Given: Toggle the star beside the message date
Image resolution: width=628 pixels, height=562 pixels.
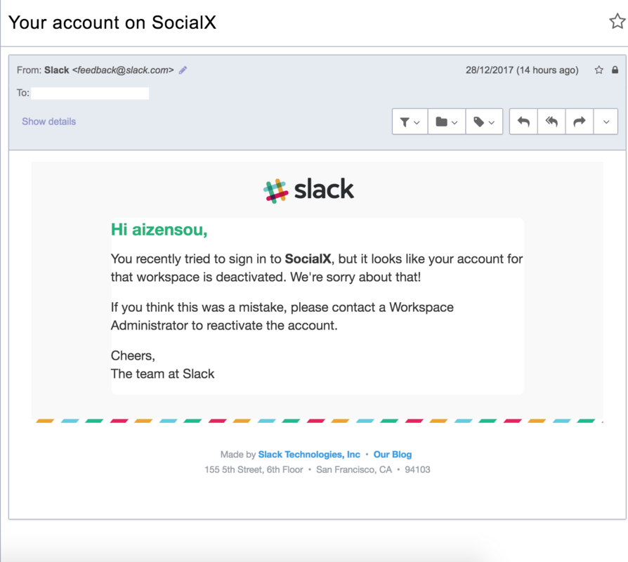Looking at the screenshot, I should click(x=598, y=70).
